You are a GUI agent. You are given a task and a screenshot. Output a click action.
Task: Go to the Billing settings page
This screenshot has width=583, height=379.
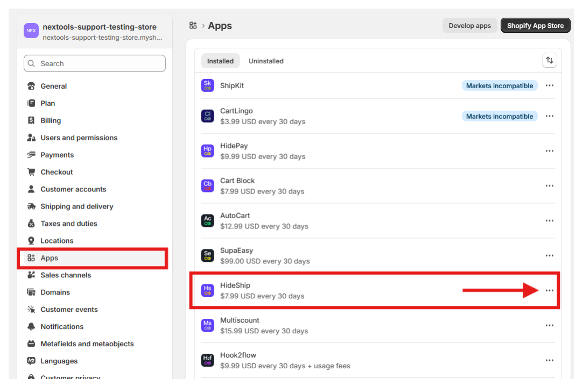(x=51, y=120)
